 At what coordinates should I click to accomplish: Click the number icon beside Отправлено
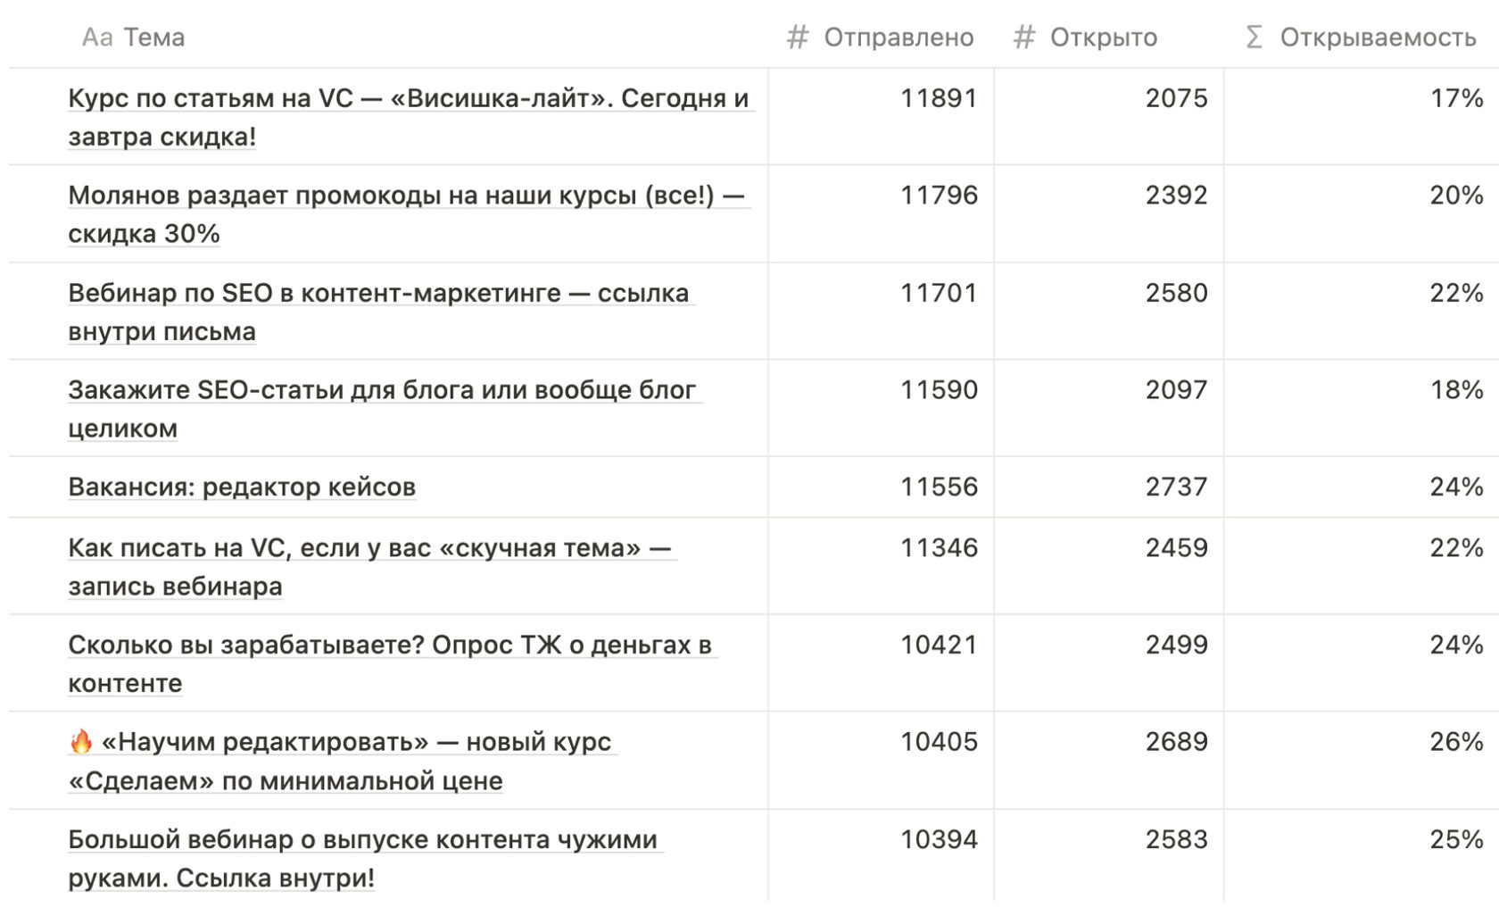(797, 37)
